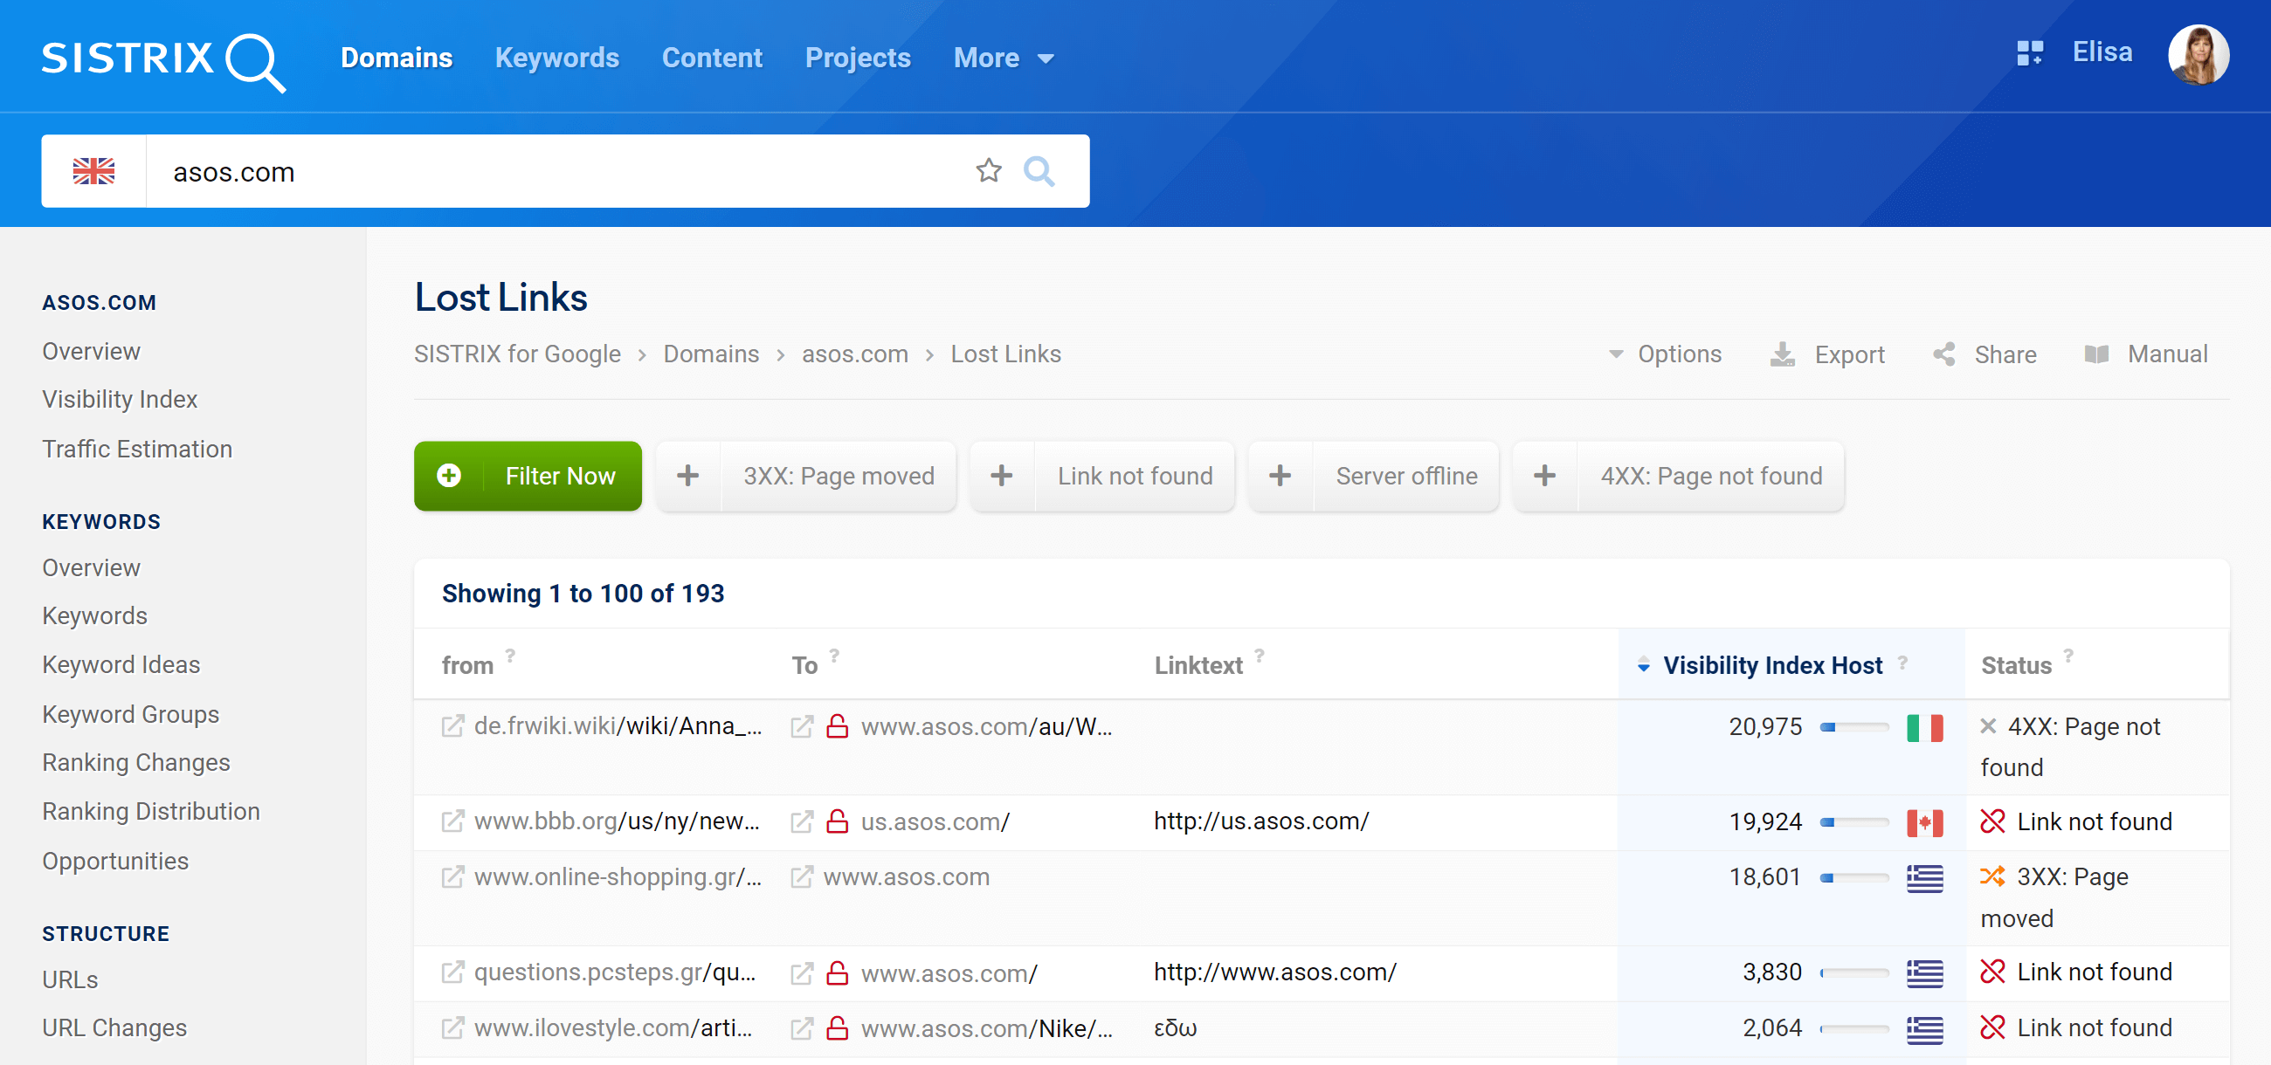Open Traffic Estimation in sidebar
Image resolution: width=2271 pixels, height=1065 pixels.
click(137, 450)
